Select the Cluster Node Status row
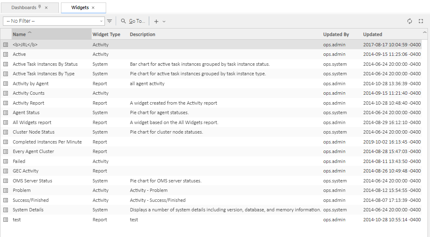 pyautogui.click(x=34, y=132)
